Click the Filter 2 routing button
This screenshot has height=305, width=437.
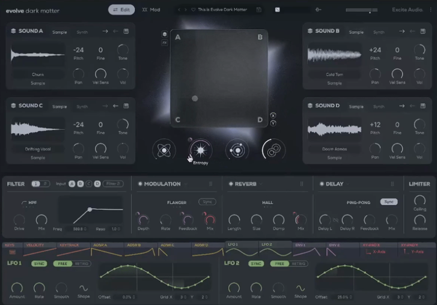click(113, 184)
